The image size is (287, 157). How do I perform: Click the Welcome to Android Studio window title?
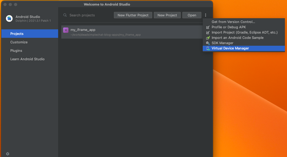pyautogui.click(x=107, y=4)
